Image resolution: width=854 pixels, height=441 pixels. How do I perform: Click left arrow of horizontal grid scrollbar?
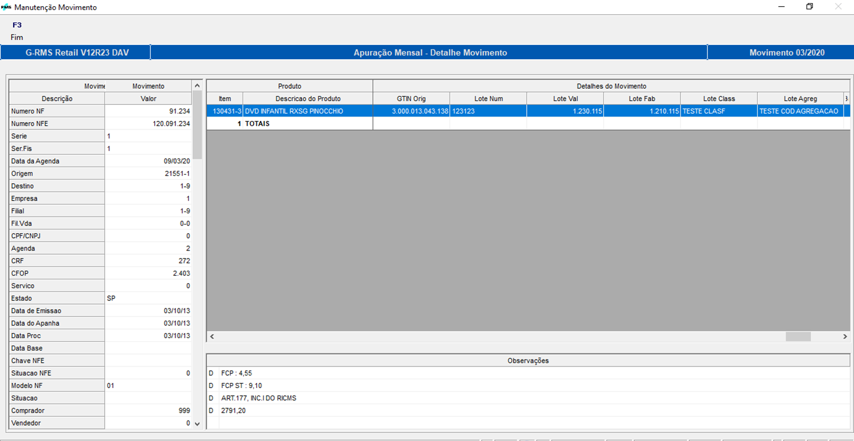[x=212, y=337]
